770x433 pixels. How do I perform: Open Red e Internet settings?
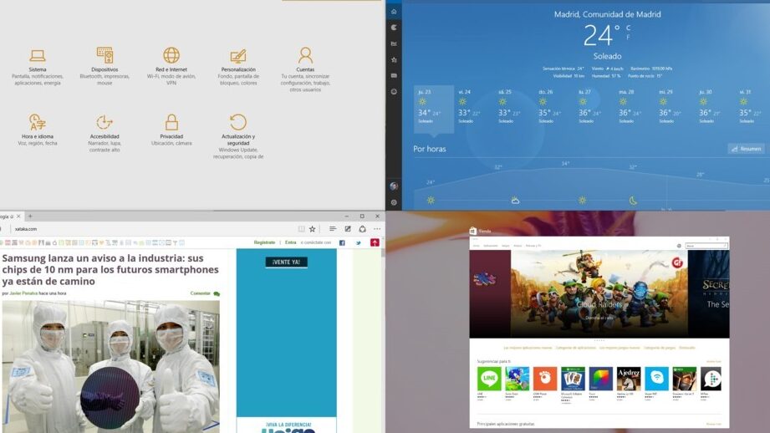(x=171, y=66)
